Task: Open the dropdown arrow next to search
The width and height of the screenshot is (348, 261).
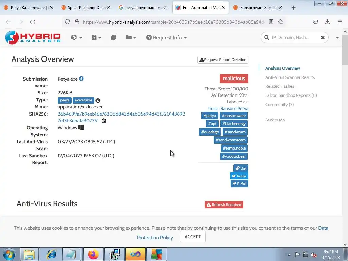Action: tap(337, 38)
